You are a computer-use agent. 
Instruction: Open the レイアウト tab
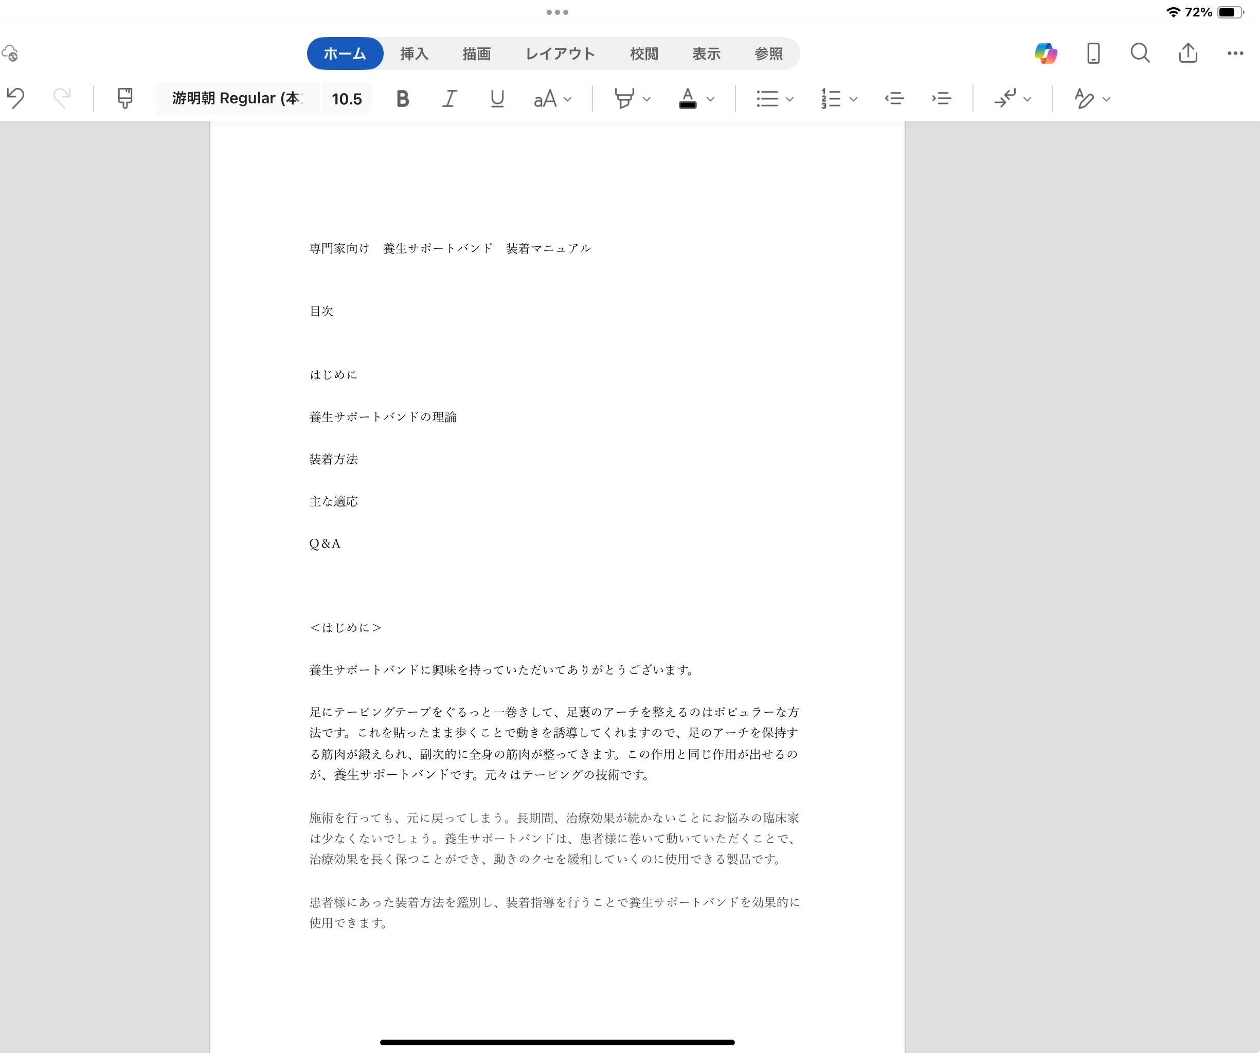560,54
